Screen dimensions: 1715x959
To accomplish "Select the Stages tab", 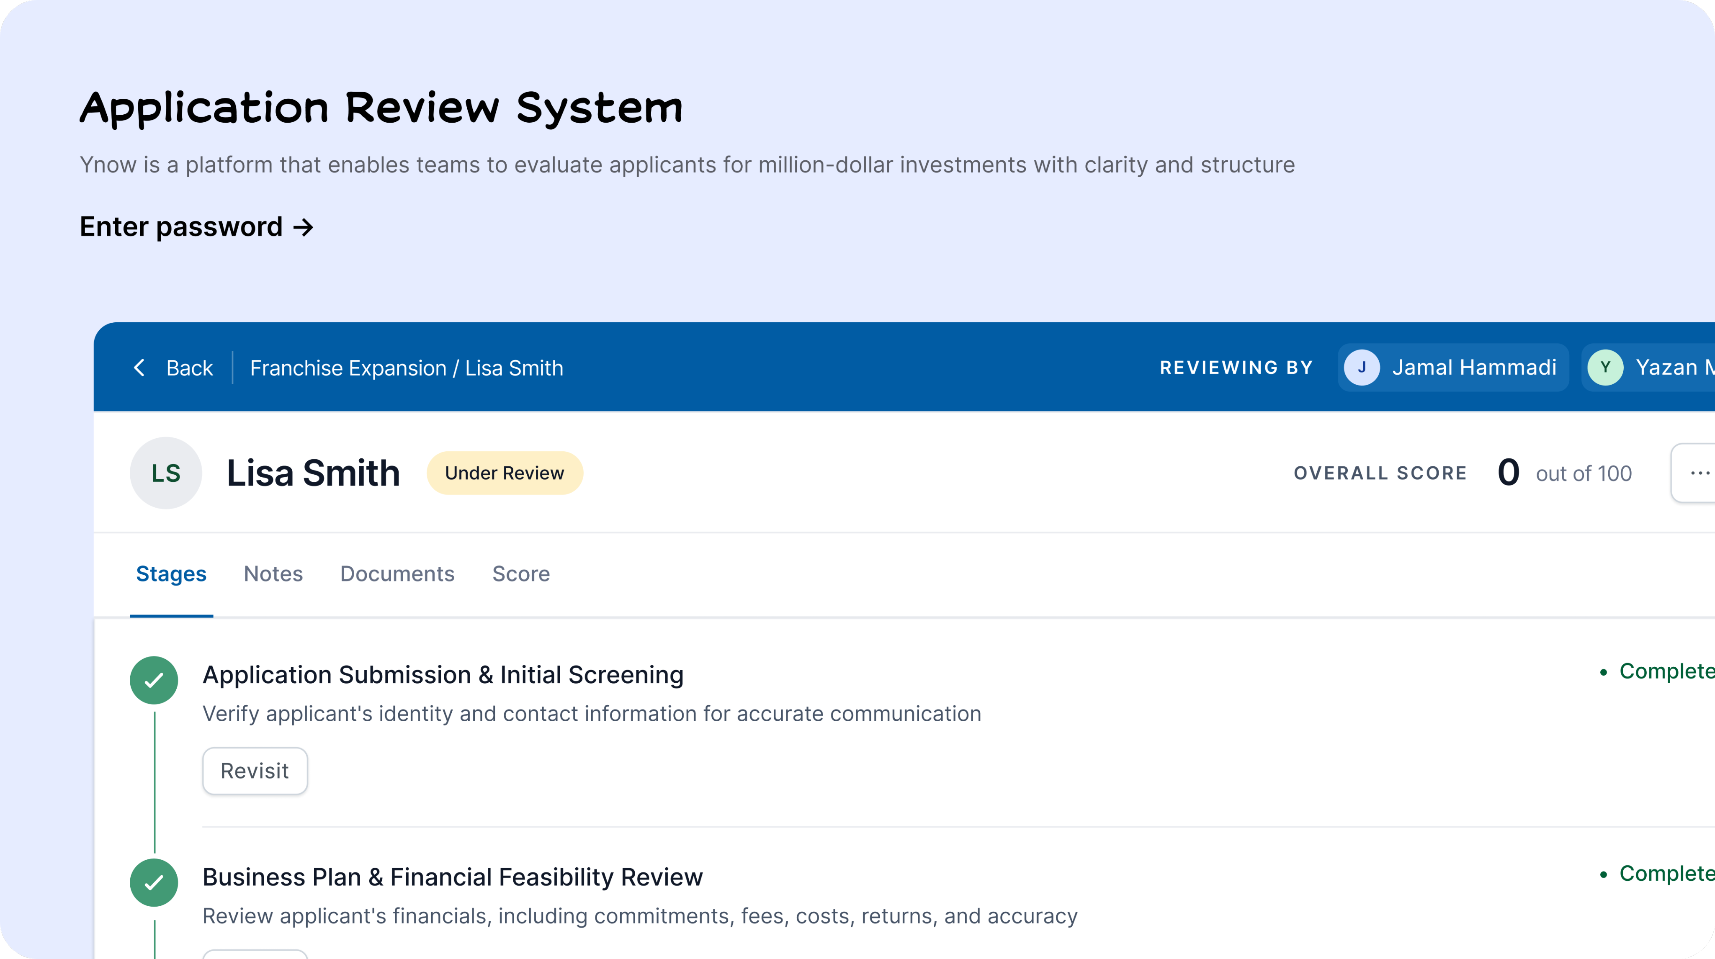I will (x=171, y=573).
